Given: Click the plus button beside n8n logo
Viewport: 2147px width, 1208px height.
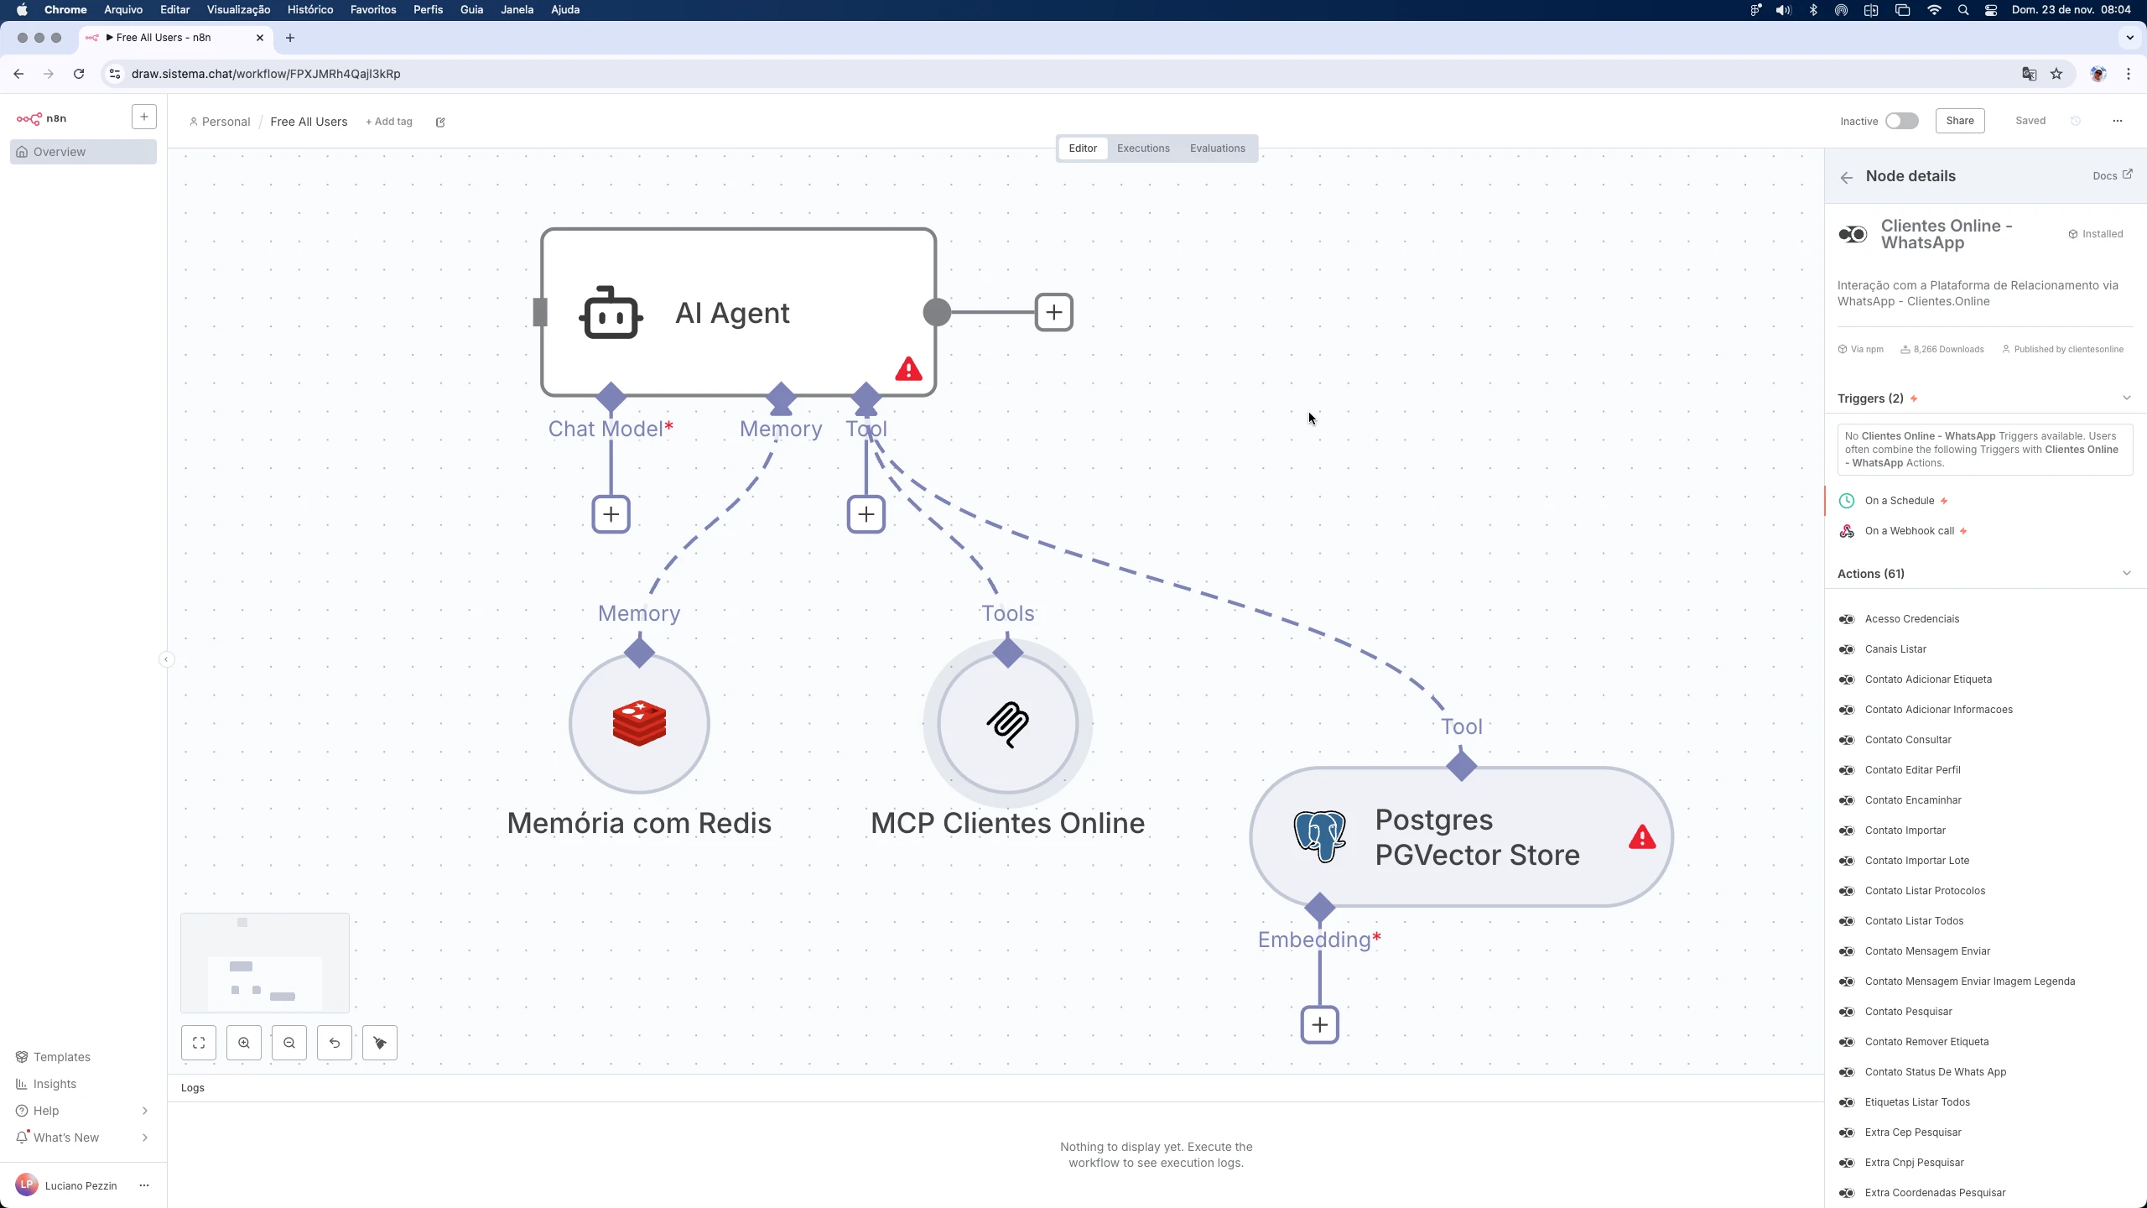Looking at the screenshot, I should coord(144,117).
